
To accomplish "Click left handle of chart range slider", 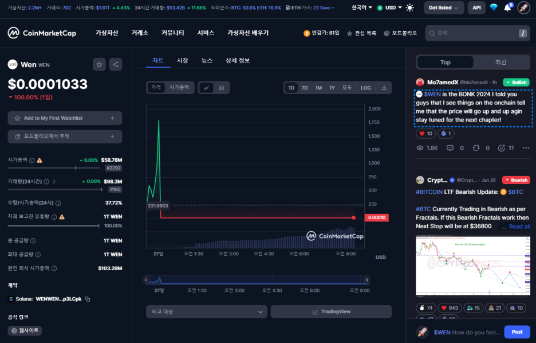I will (x=146, y=280).
